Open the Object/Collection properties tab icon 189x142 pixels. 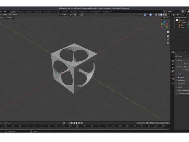click(x=172, y=79)
